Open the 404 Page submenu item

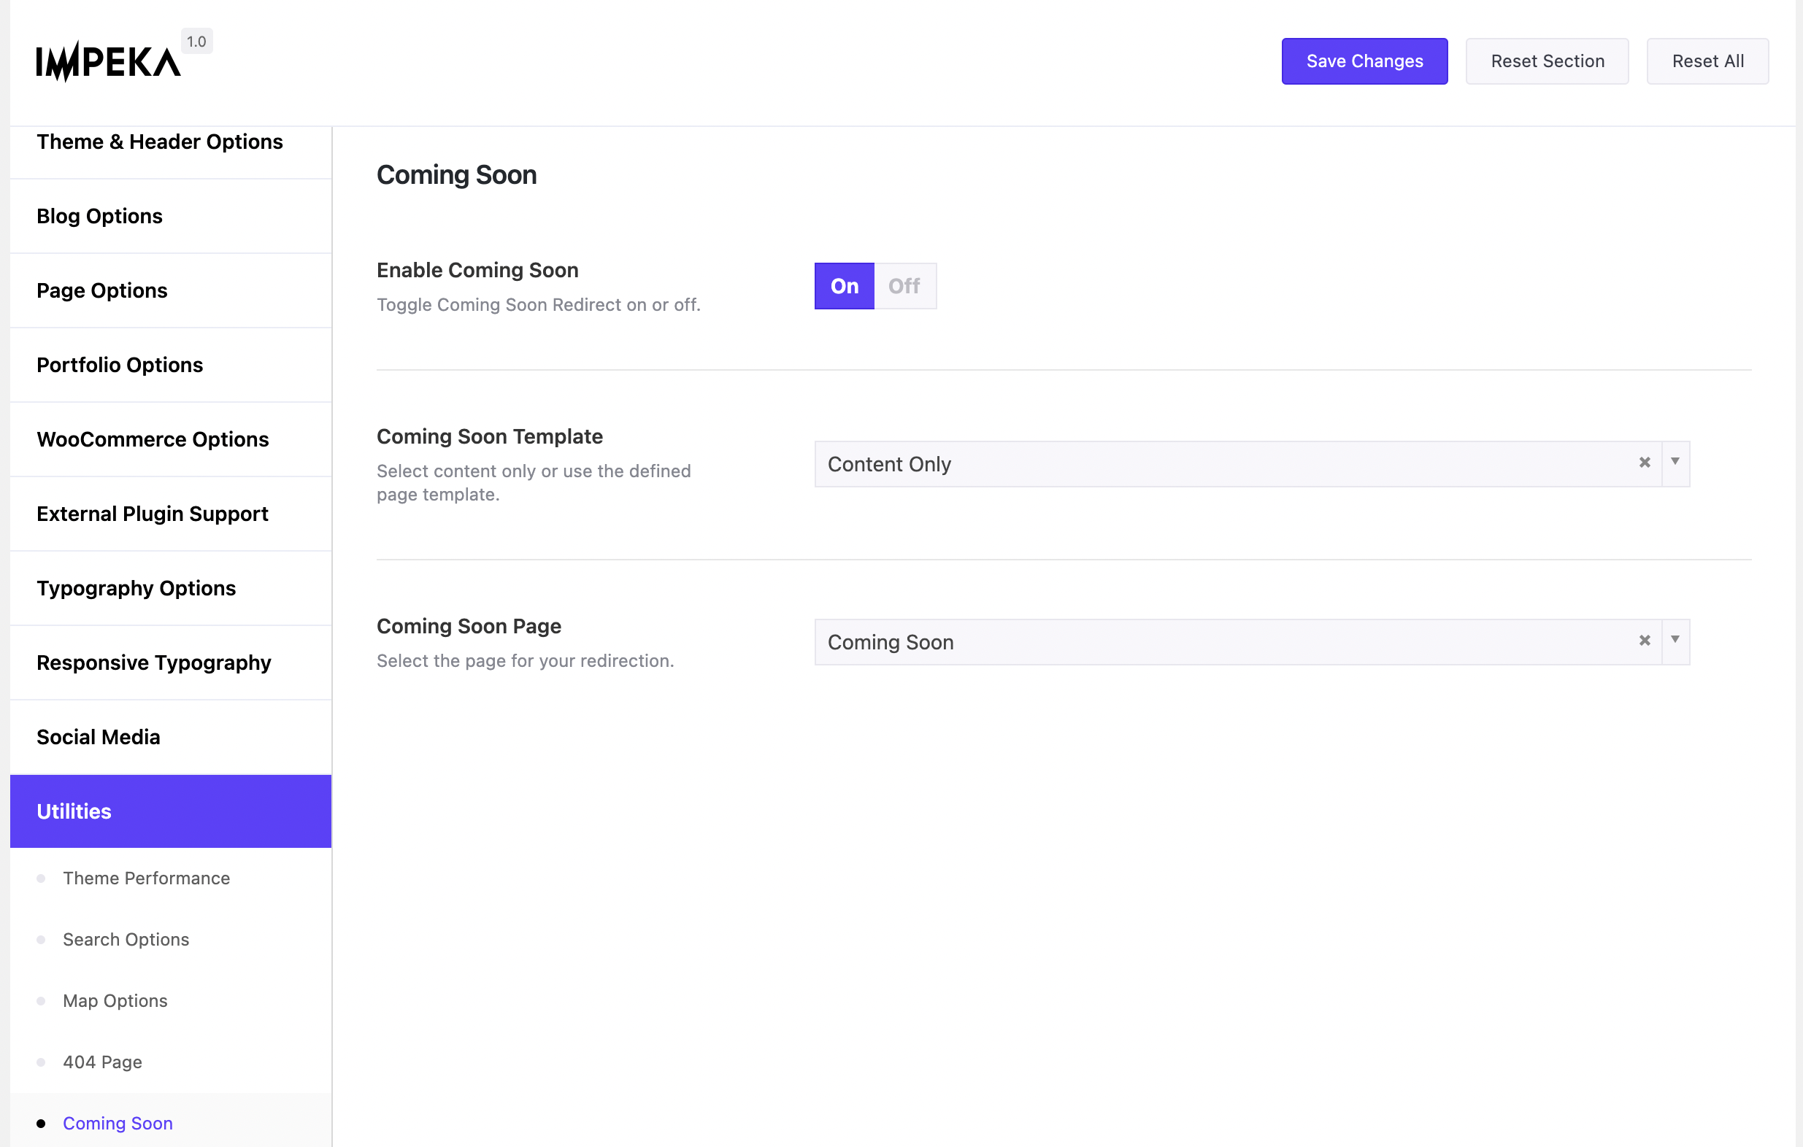[103, 1062]
